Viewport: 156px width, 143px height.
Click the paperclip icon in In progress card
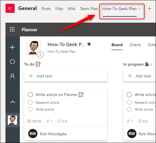click(x=128, y=121)
